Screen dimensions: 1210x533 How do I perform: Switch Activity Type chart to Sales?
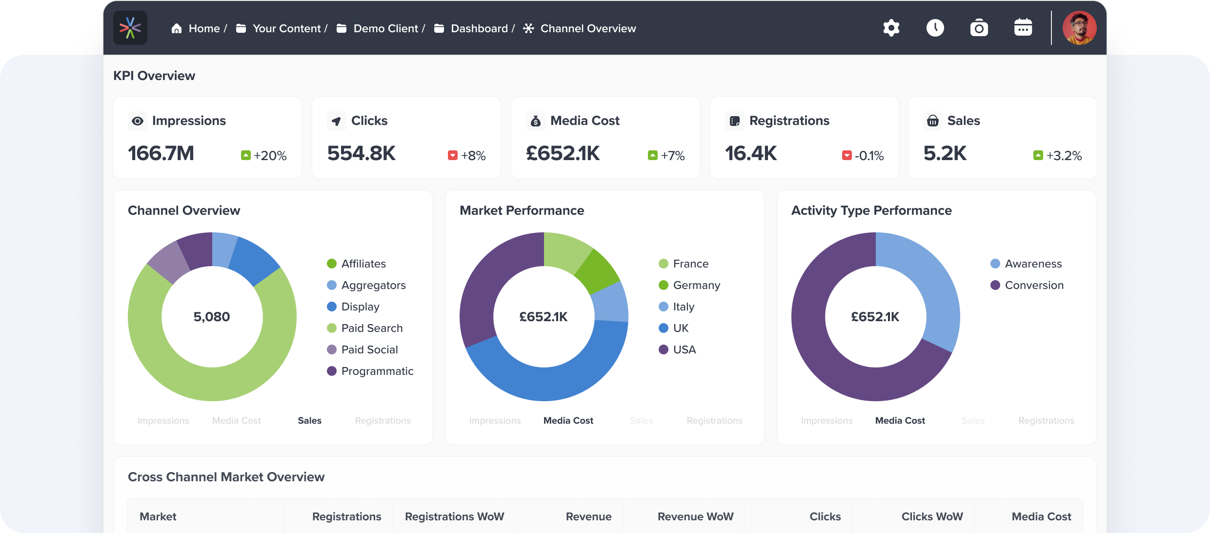pos(973,420)
